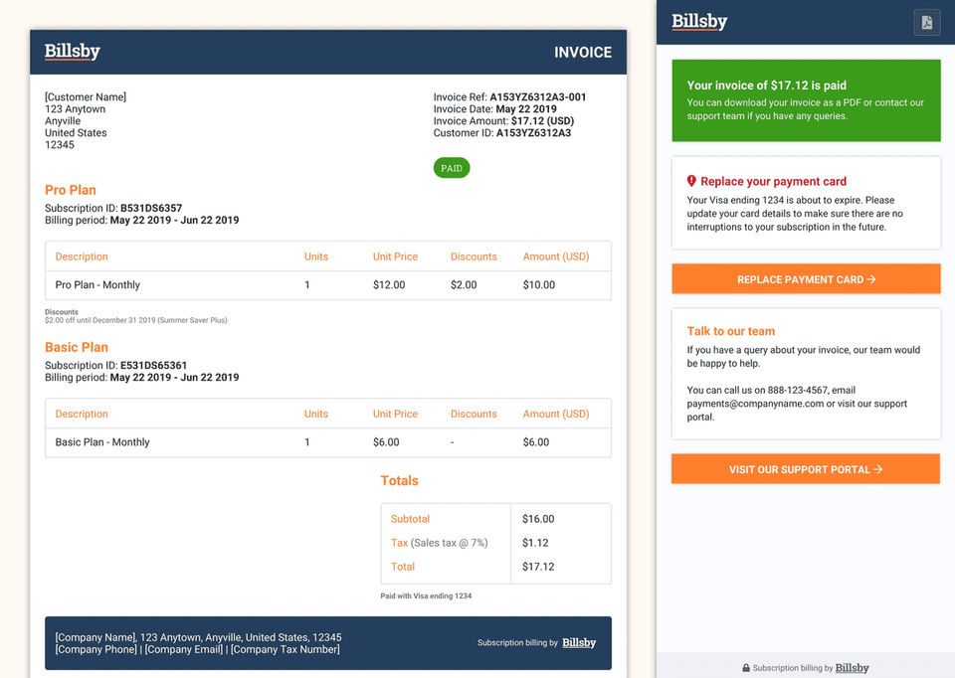Click the Billsby logo in invoice header
Viewport: 955px width, 678px height.
coord(73,51)
